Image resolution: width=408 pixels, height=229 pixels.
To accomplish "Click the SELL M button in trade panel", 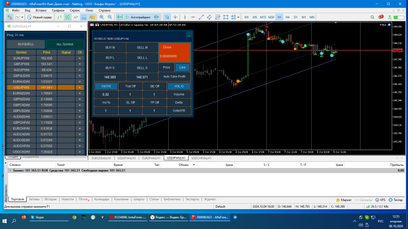I will pyautogui.click(x=142, y=47).
